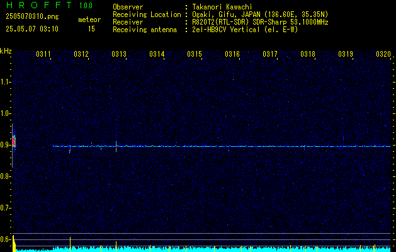Click the meteor echo spike at 0313
Viewport: 396px width, 252px height.
point(116,147)
